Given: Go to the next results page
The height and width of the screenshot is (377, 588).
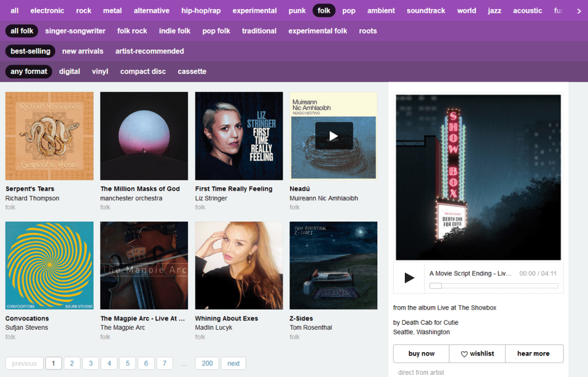Looking at the screenshot, I should [x=233, y=363].
